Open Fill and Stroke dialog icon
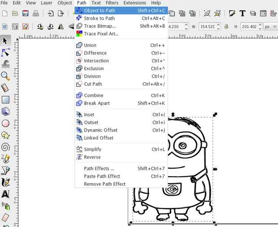This screenshot has width=278, height=227. click(232, 13)
